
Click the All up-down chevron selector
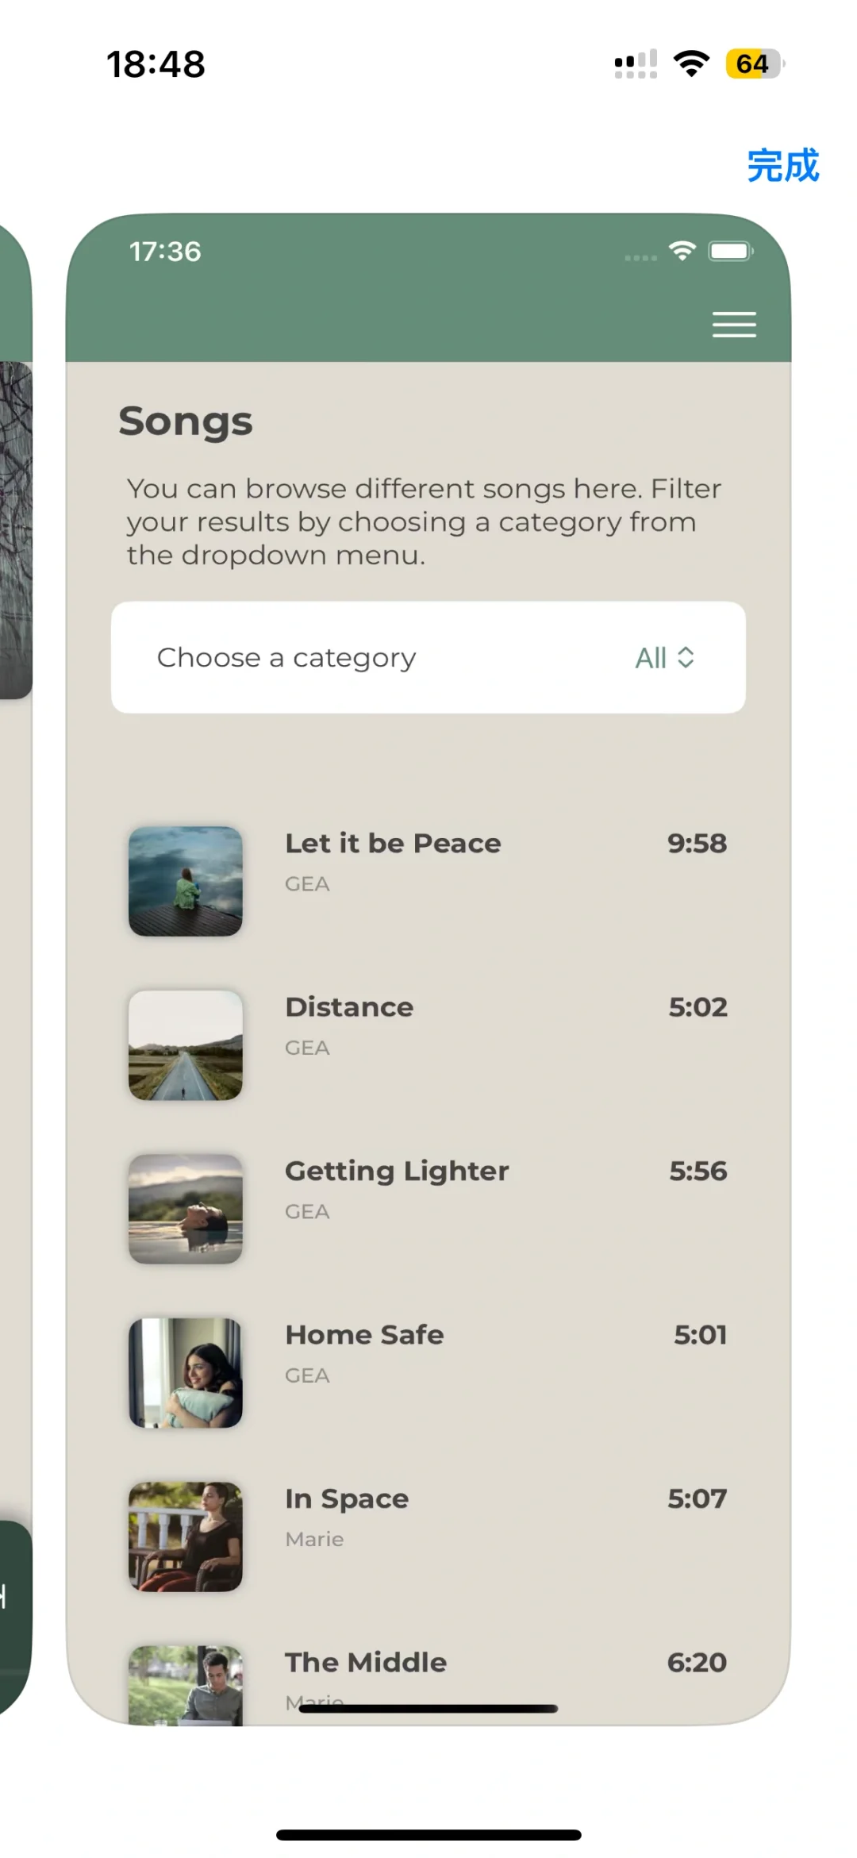[x=665, y=658]
